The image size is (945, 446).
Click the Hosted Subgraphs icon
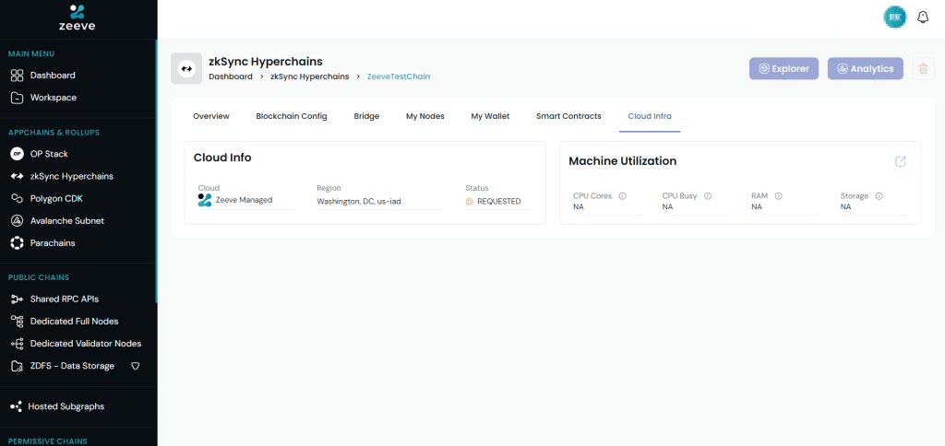click(16, 407)
